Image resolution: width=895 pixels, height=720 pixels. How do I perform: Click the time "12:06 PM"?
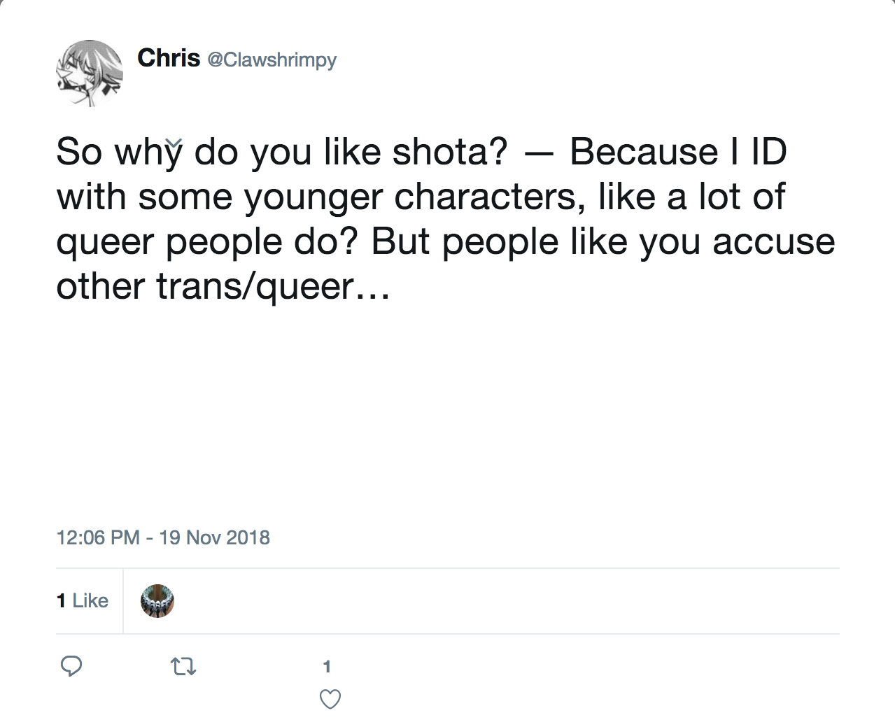[x=98, y=537]
